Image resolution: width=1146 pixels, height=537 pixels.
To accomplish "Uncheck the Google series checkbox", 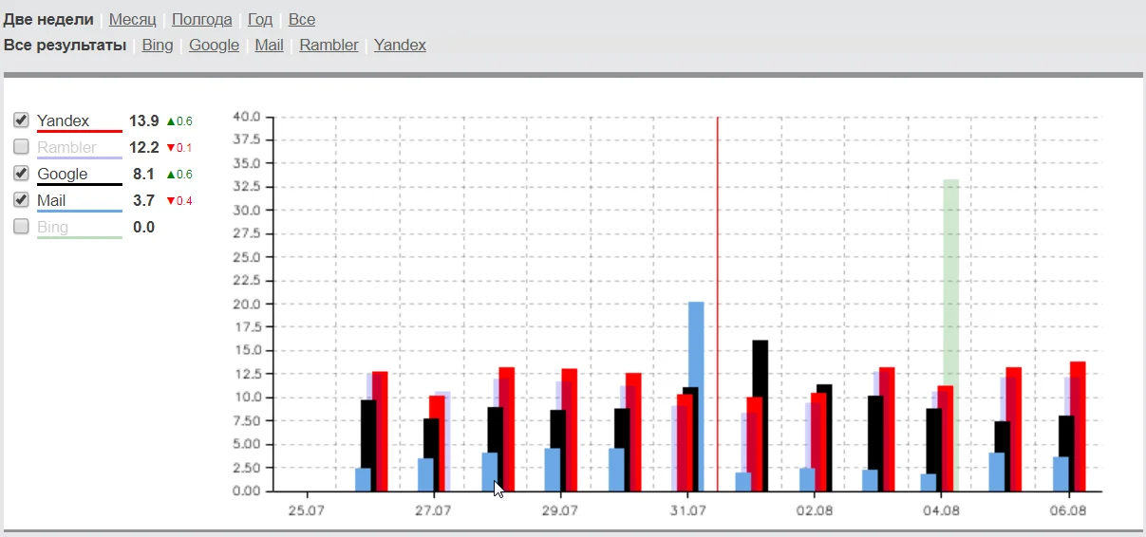I will (x=21, y=174).
